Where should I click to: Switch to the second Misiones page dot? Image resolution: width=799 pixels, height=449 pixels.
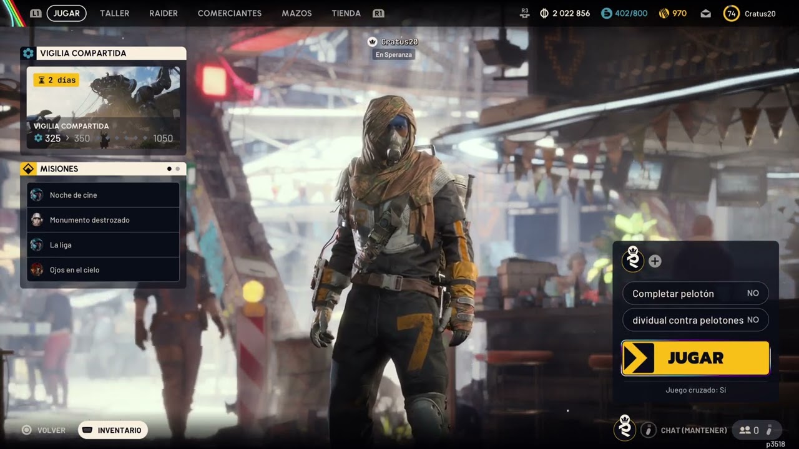177,169
